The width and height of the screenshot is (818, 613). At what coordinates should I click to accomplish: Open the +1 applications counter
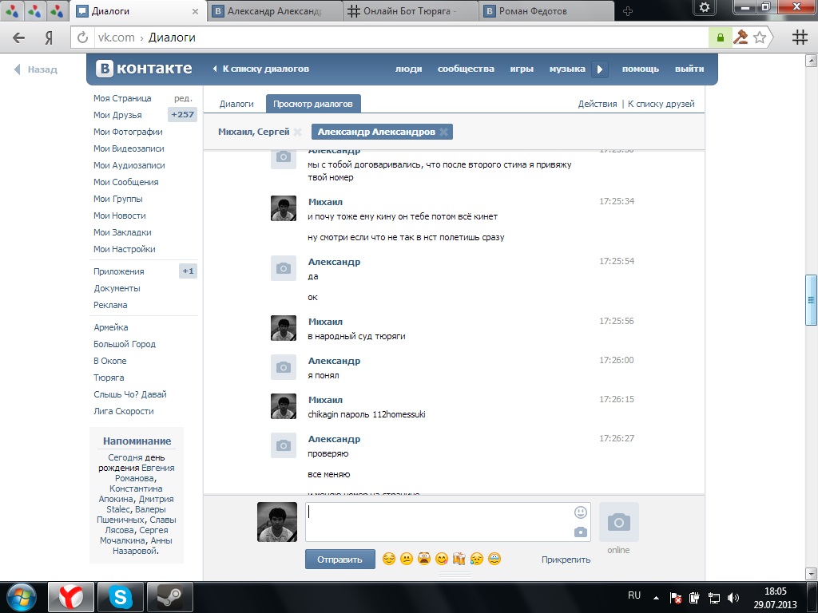[x=188, y=271]
